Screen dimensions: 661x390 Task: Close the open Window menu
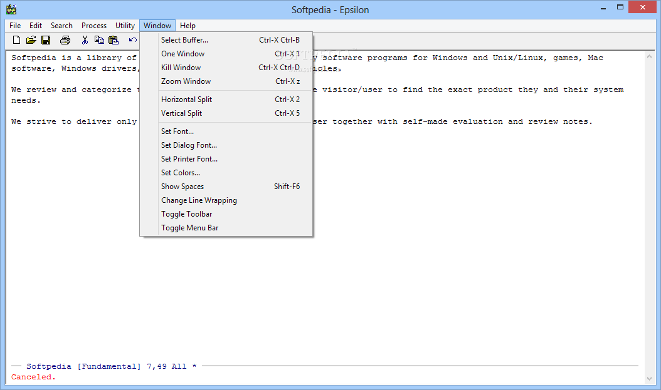(x=157, y=26)
